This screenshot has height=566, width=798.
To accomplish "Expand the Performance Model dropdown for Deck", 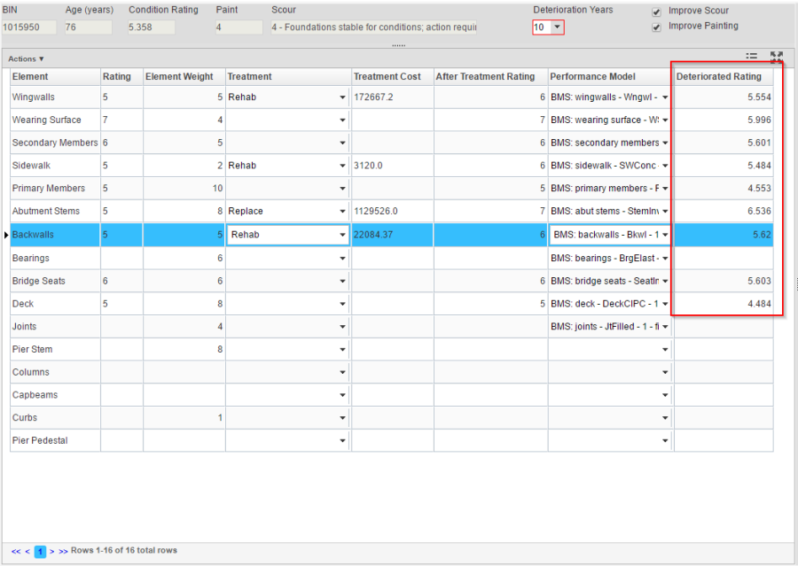I will (665, 304).
